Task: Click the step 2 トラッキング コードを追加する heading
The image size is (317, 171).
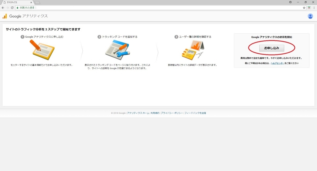Action: click(117, 37)
